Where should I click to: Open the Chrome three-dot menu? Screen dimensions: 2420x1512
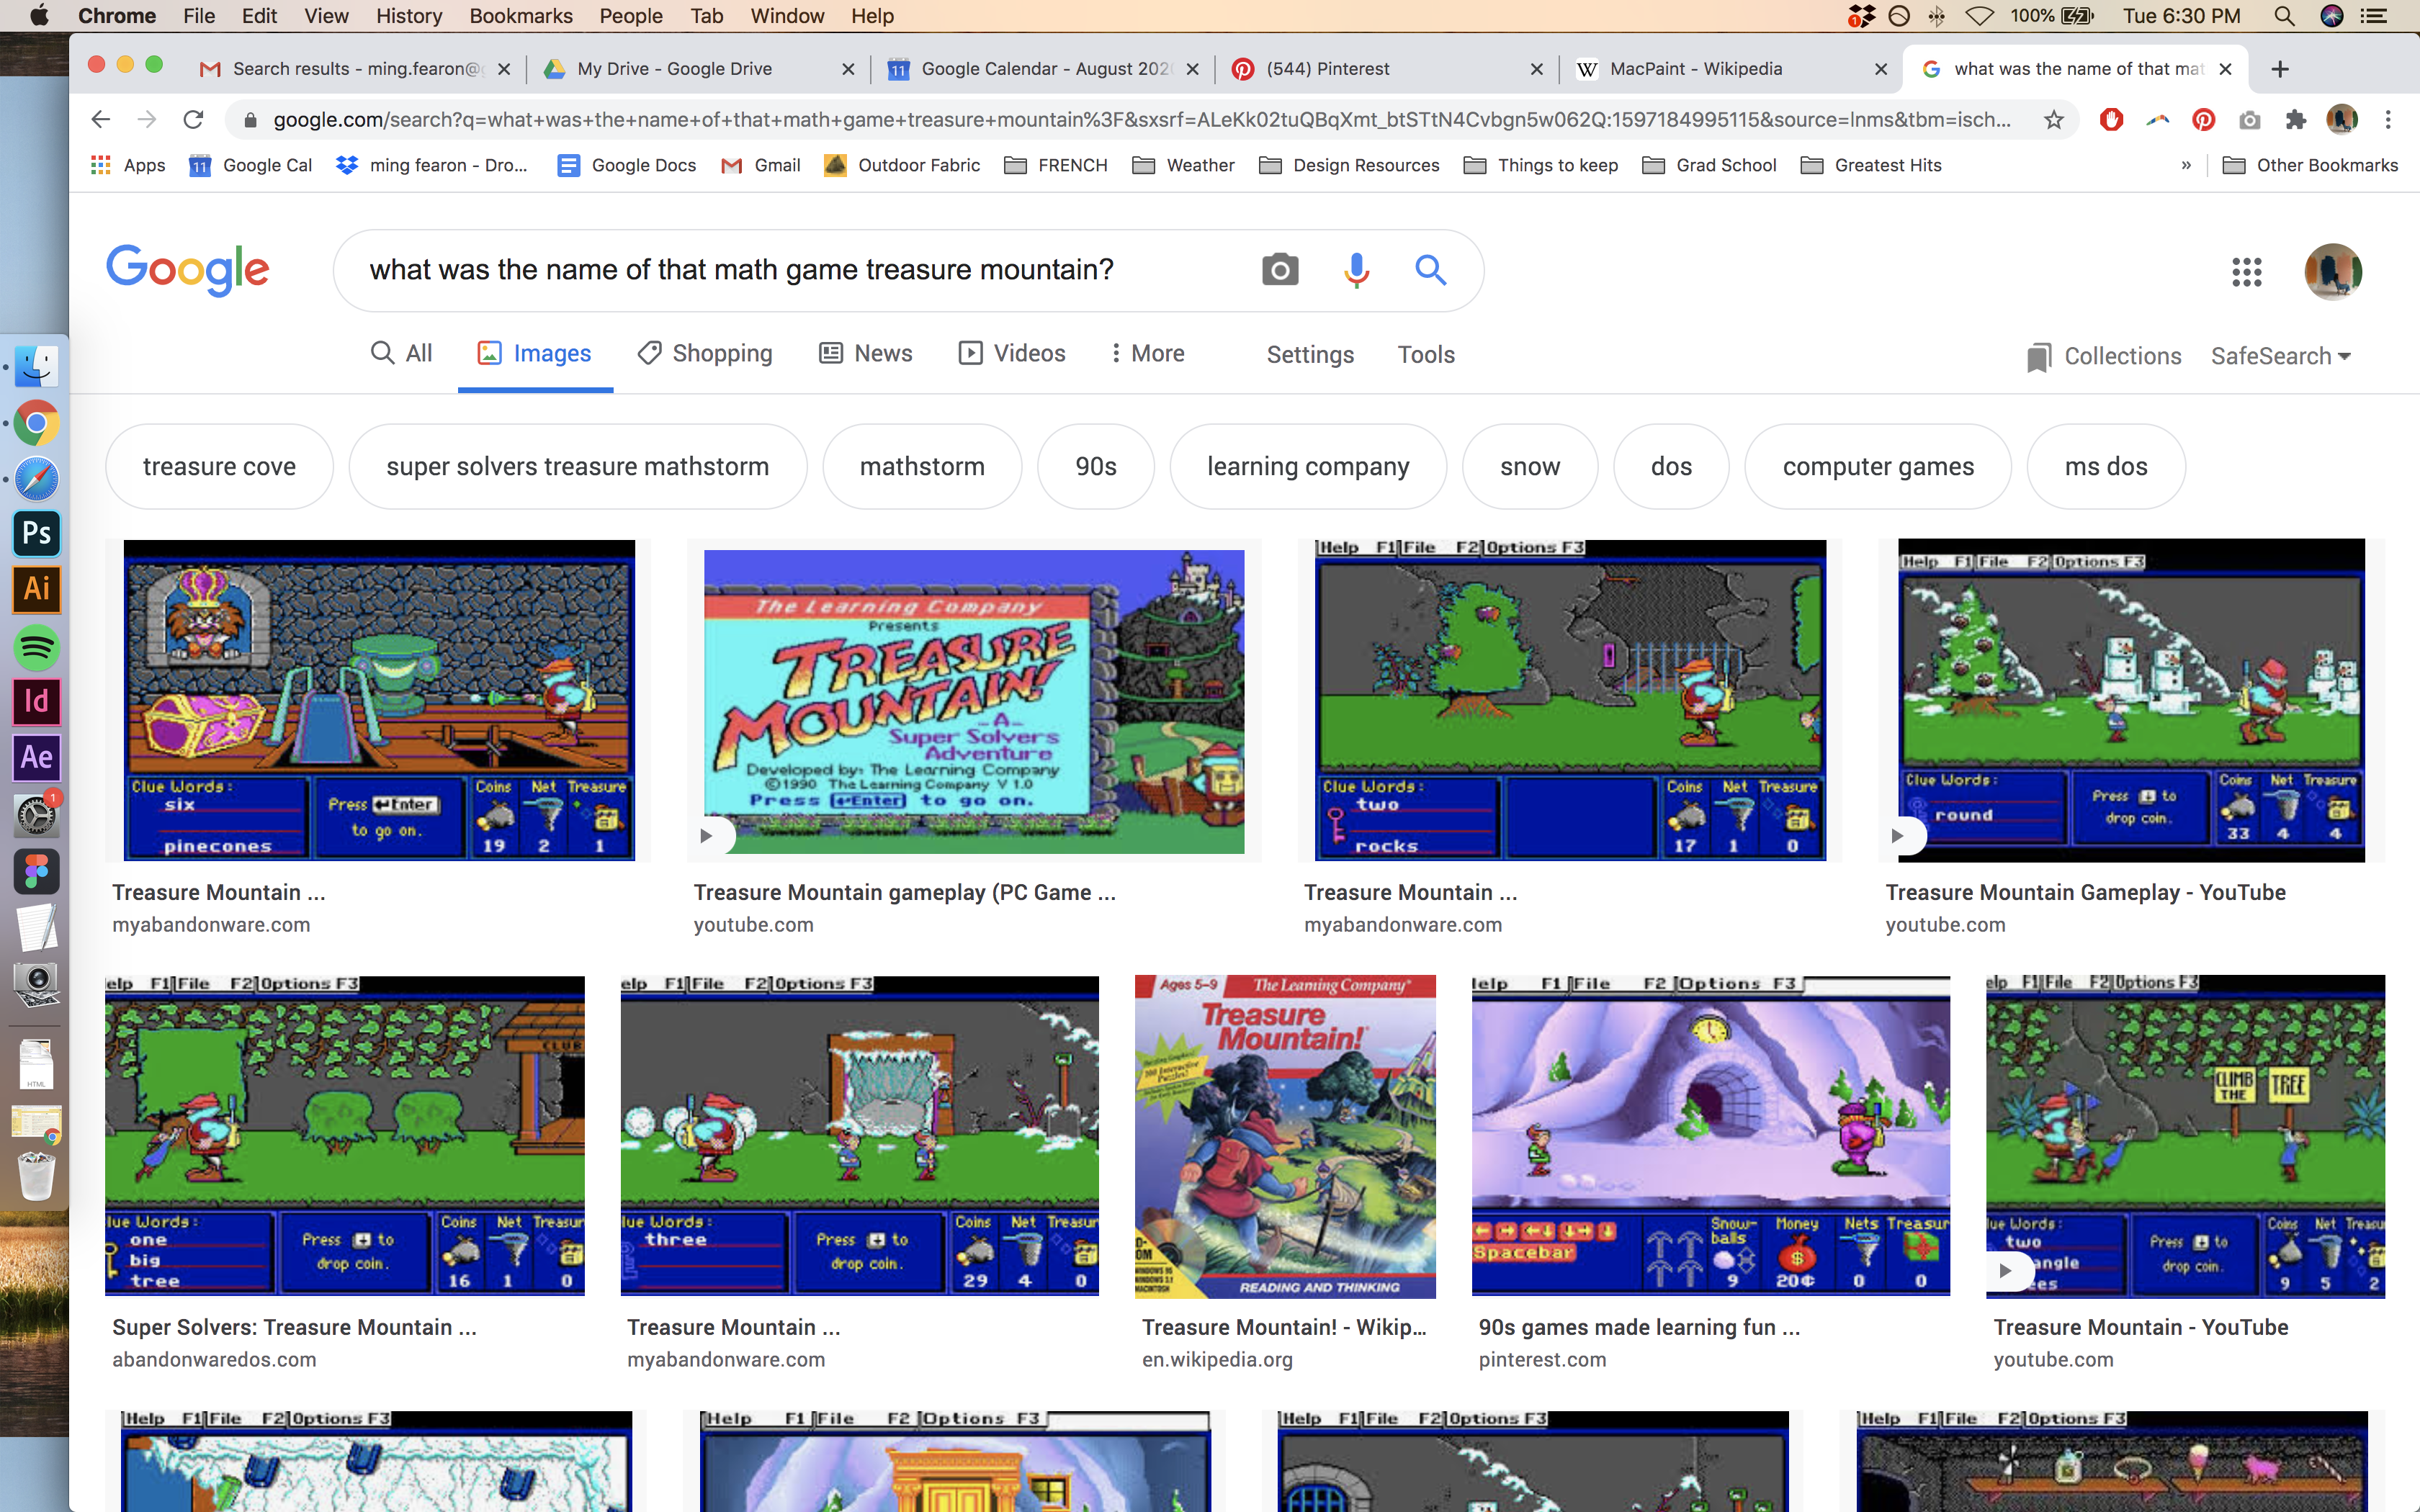tap(2388, 120)
